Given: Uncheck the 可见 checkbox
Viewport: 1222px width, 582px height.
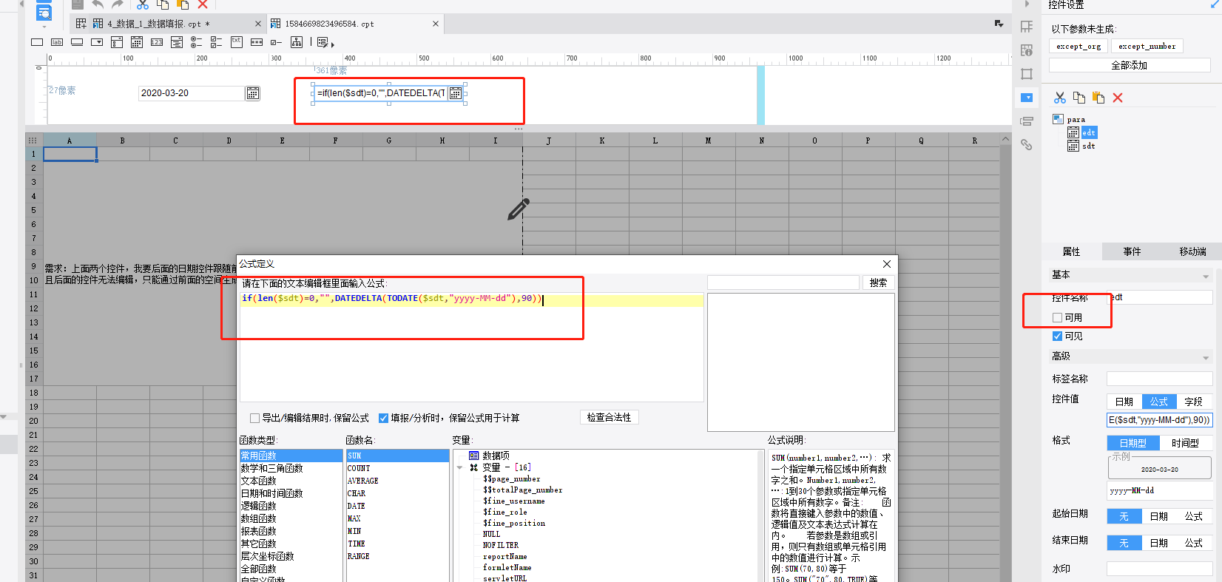Looking at the screenshot, I should click(x=1057, y=336).
